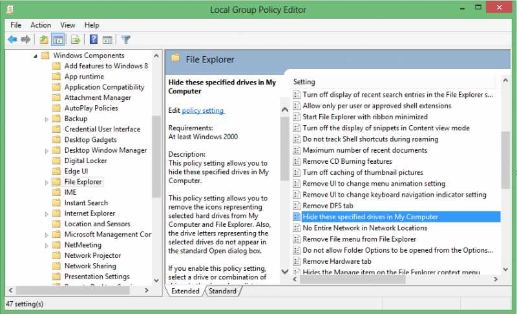Select the Desktop Gadgets folder
Image resolution: width=517 pixels, height=314 pixels.
90,140
